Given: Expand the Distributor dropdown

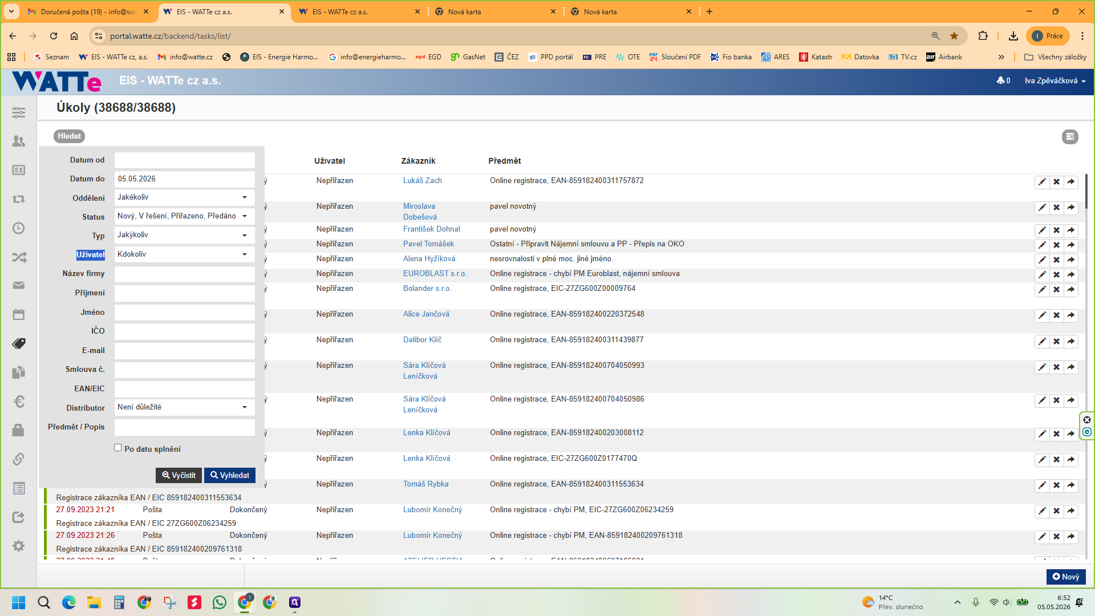Looking at the screenshot, I should (x=185, y=407).
